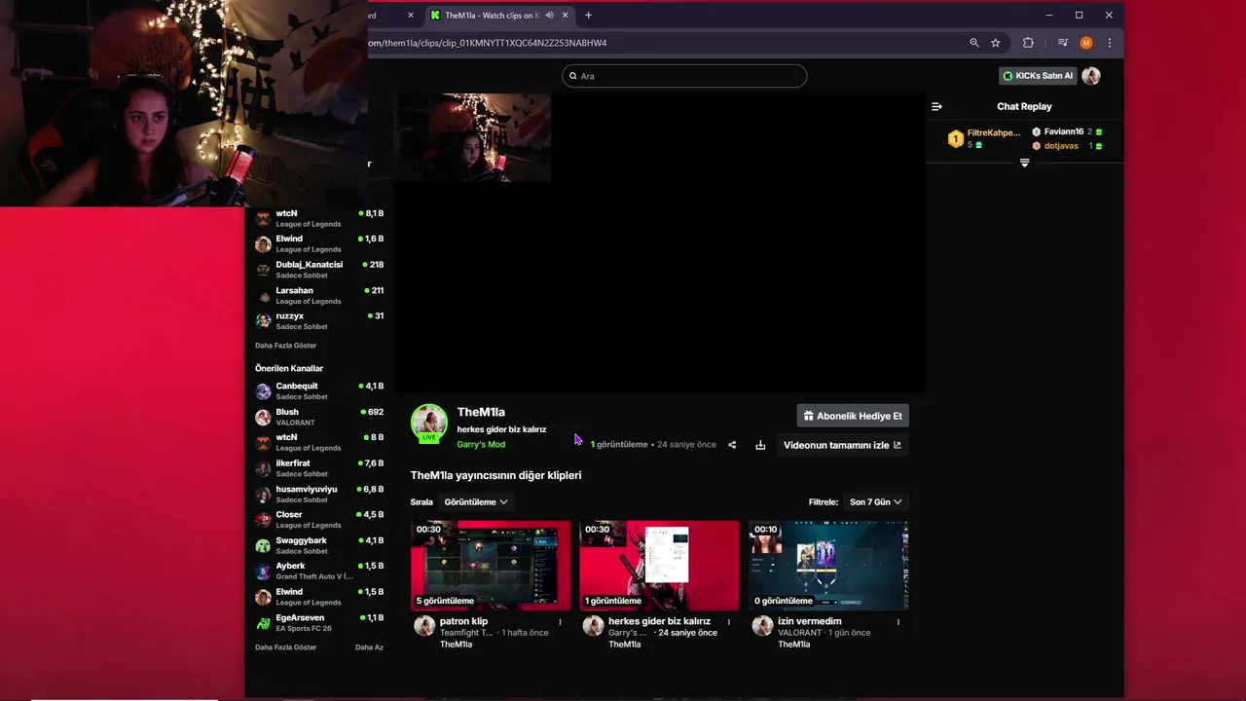The height and width of the screenshot is (701, 1246).
Task: Open the Görüntüleme sort dropdown
Action: (476, 502)
